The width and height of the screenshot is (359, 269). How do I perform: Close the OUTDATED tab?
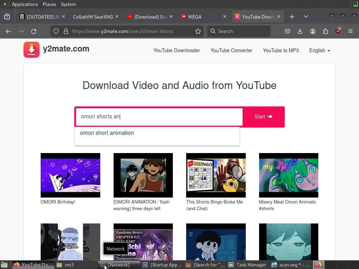pyautogui.click(x=63, y=17)
